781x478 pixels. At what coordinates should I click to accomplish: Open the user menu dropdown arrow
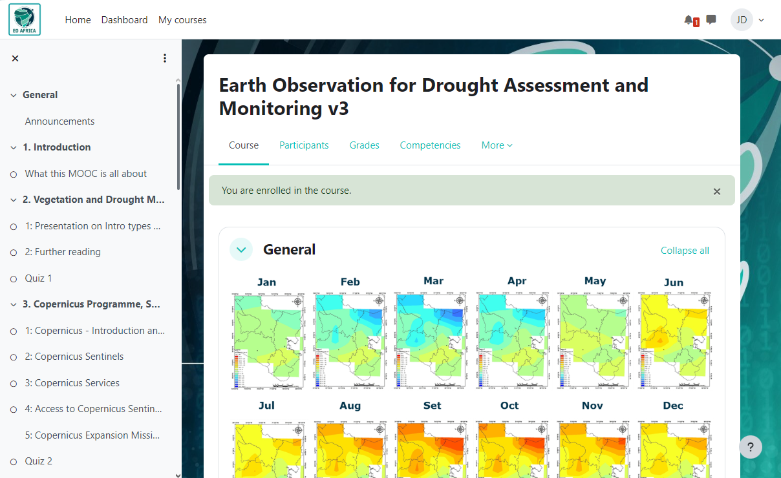click(761, 20)
